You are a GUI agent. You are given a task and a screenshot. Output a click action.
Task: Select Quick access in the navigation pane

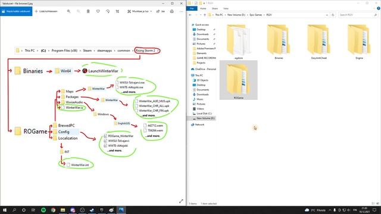pos(202,25)
